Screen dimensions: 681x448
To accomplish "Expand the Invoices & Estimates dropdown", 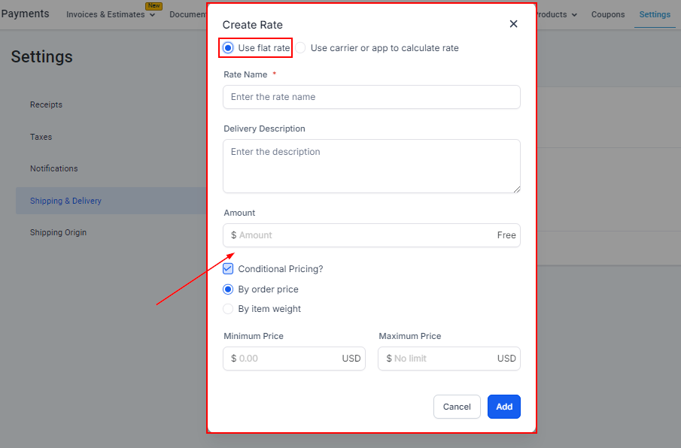I will (x=111, y=15).
